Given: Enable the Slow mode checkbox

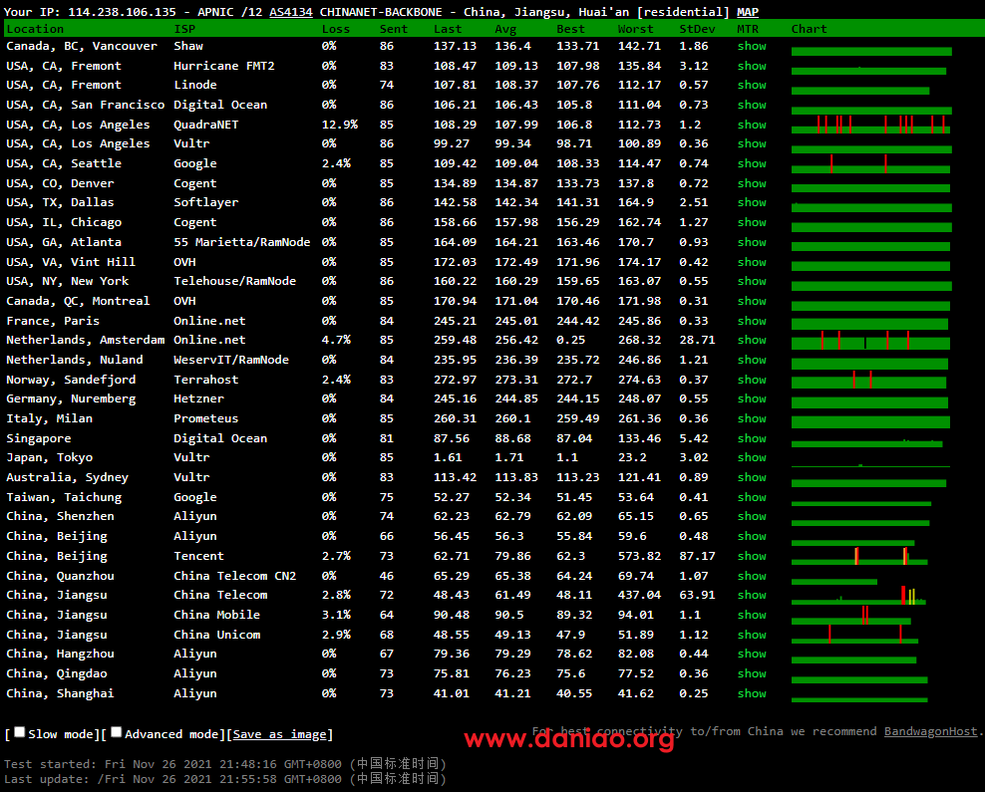Looking at the screenshot, I should tap(20, 732).
